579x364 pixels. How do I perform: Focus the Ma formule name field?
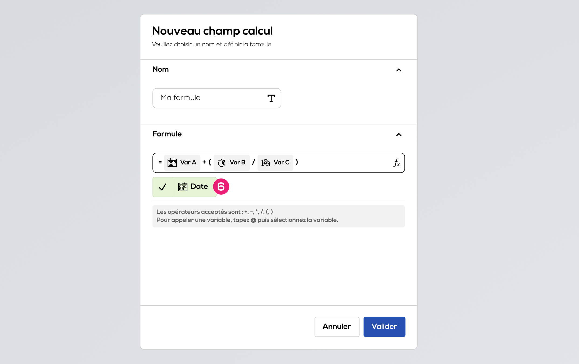point(217,98)
